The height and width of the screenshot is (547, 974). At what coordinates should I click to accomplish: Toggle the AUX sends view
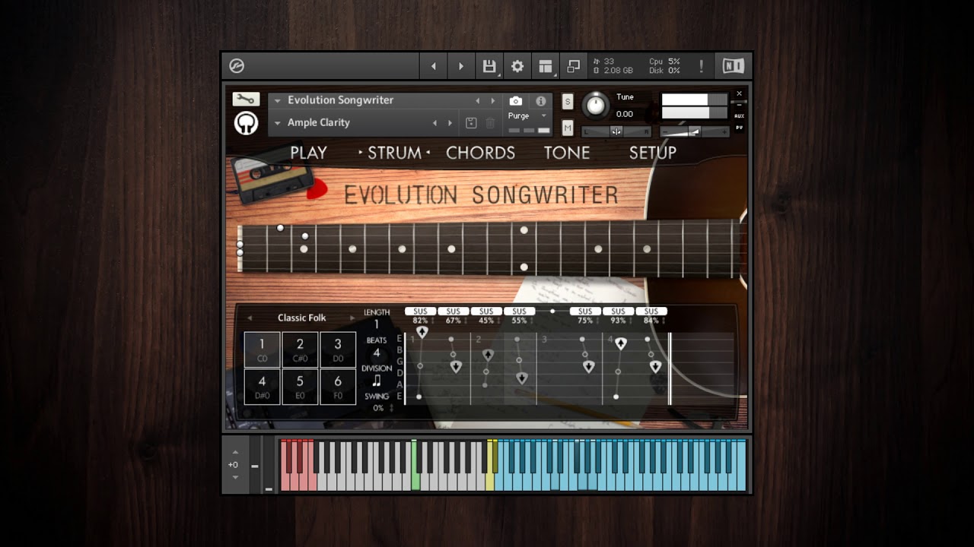739,115
